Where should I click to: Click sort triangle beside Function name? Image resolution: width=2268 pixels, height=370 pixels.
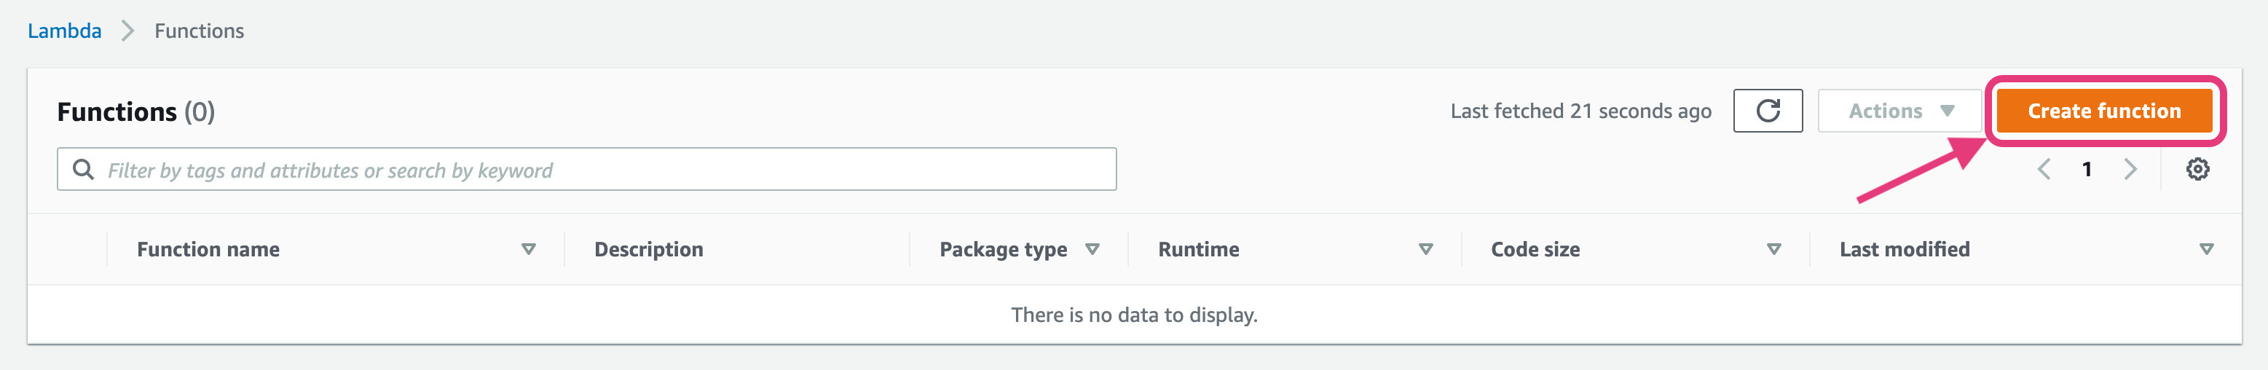(528, 249)
